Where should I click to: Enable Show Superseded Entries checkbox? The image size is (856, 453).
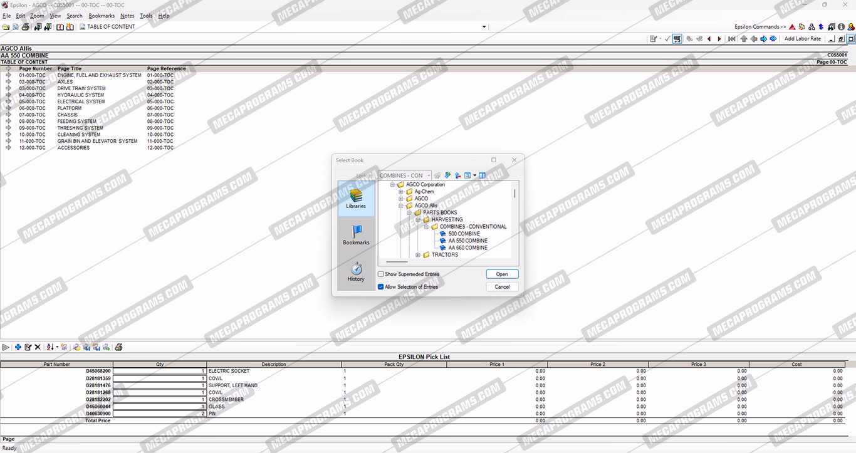point(381,274)
